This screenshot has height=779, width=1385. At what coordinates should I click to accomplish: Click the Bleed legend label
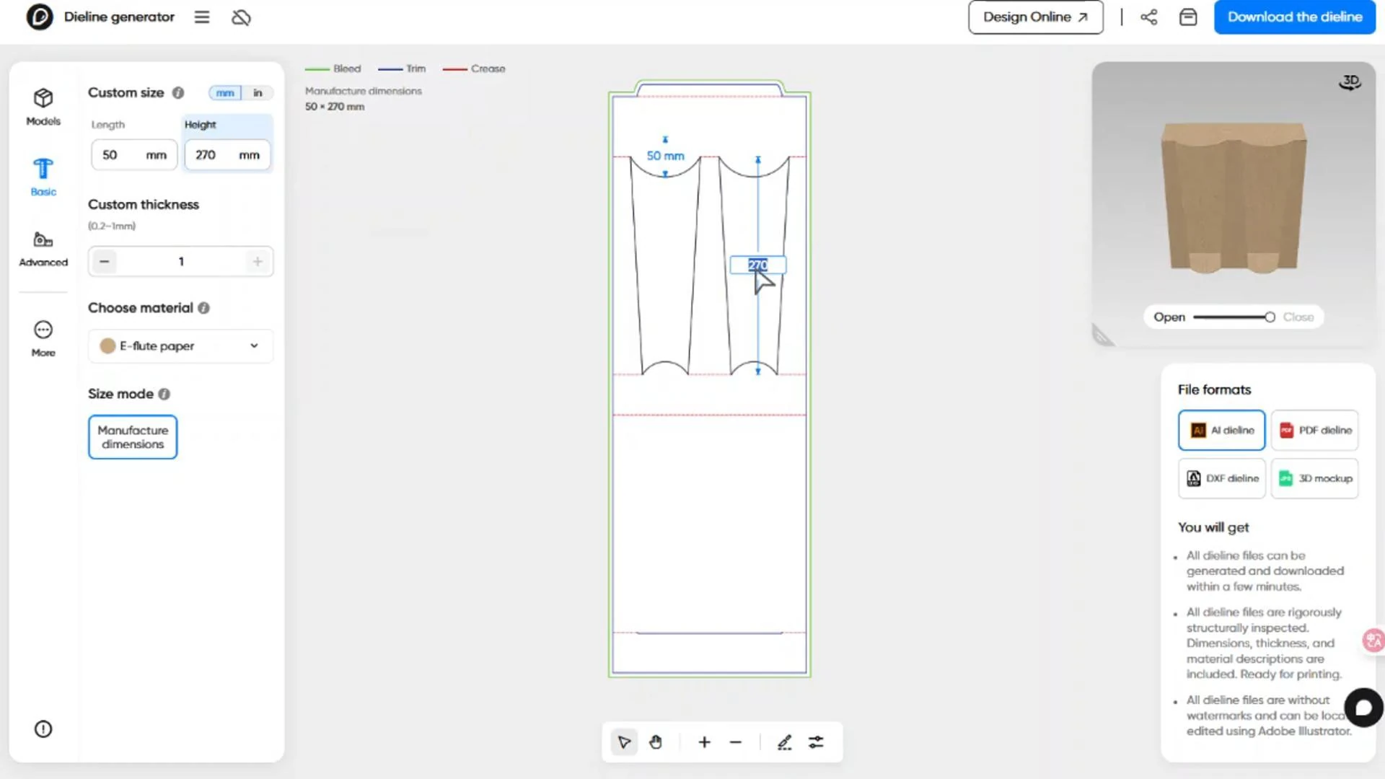coord(347,69)
